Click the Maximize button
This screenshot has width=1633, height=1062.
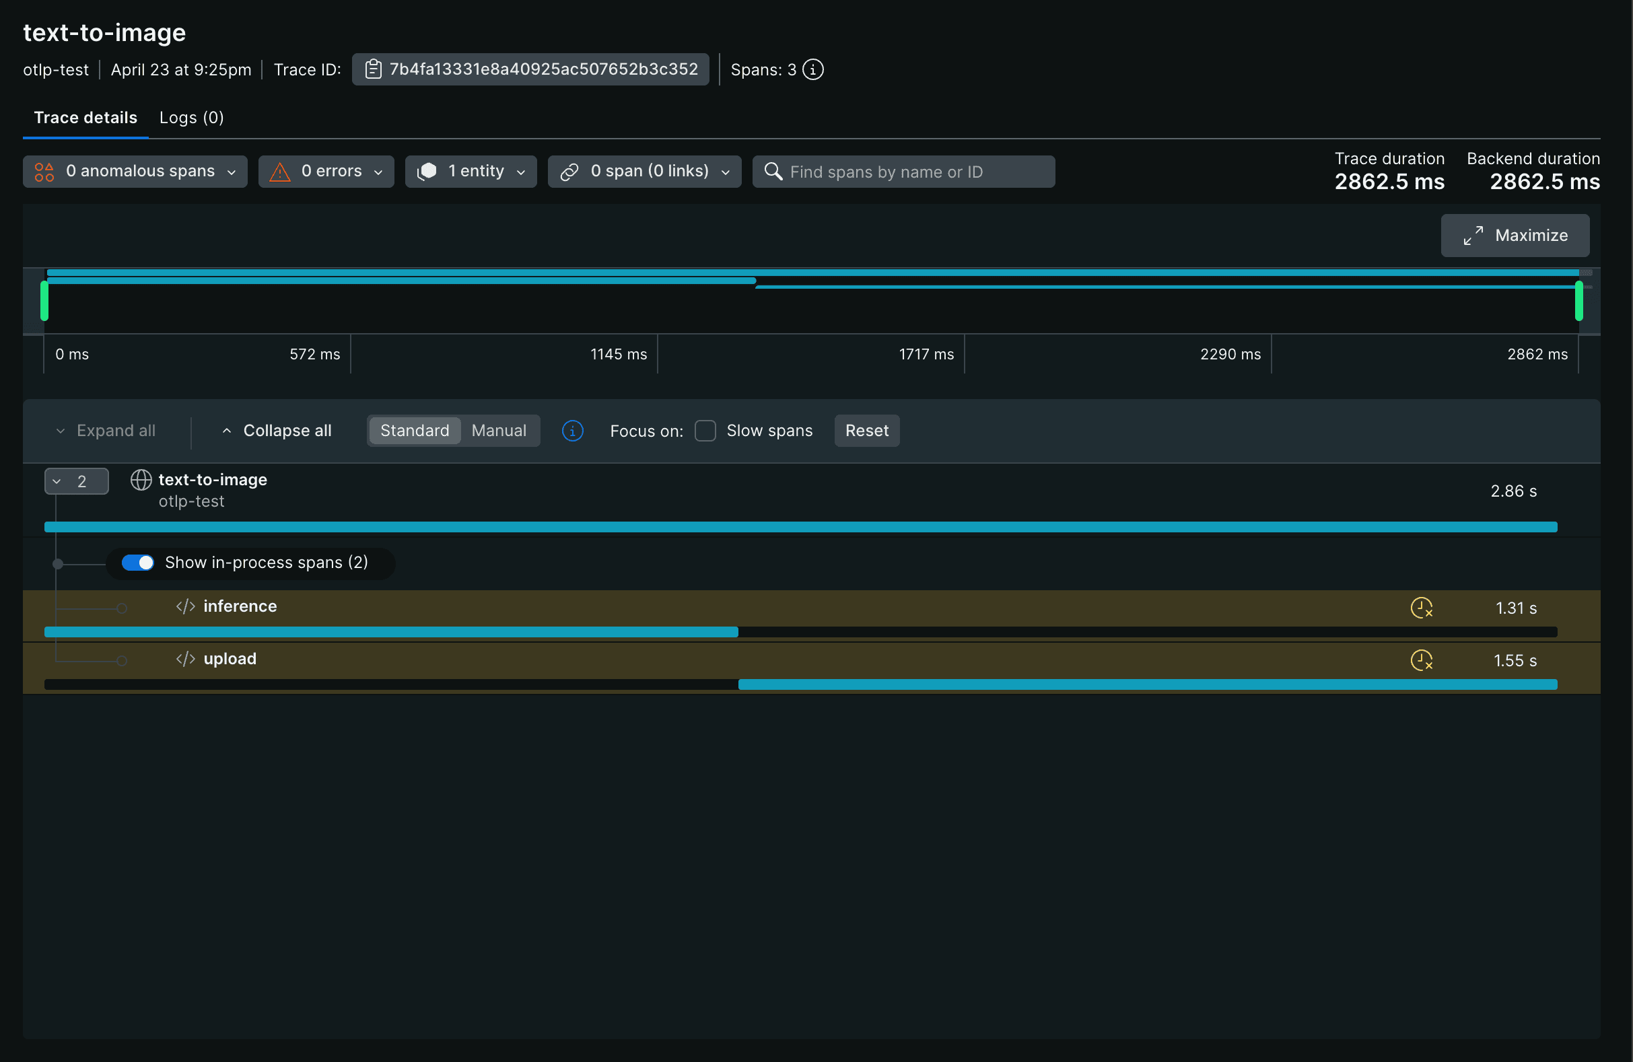(x=1515, y=236)
